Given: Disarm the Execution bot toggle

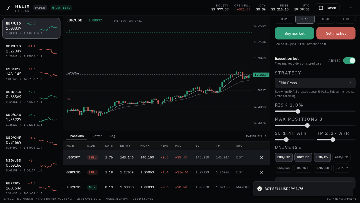Looking at the screenshot, I should (x=349, y=61).
